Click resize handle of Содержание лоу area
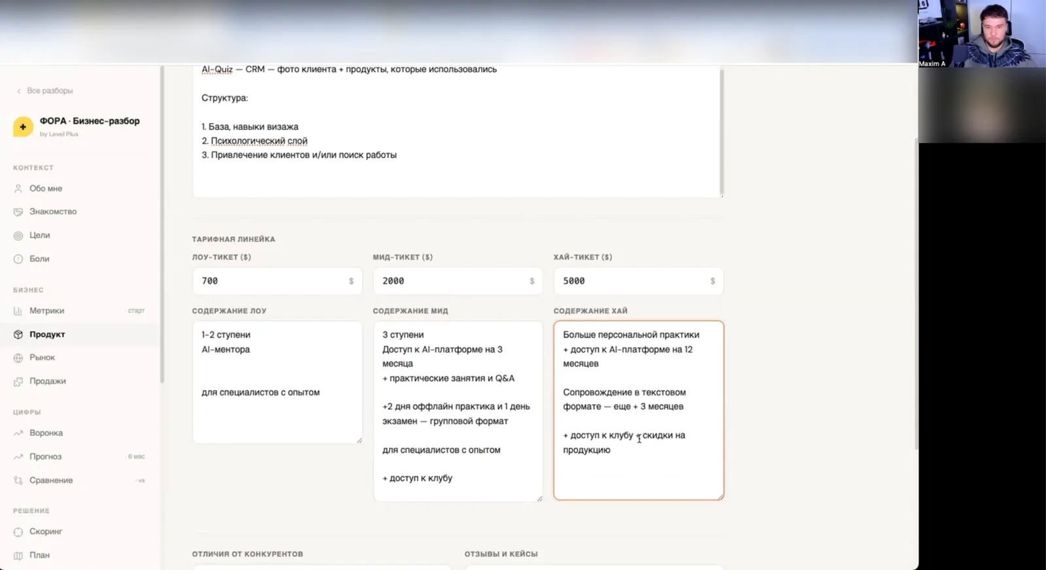Screen dimensions: 1046x570 click(x=359, y=441)
